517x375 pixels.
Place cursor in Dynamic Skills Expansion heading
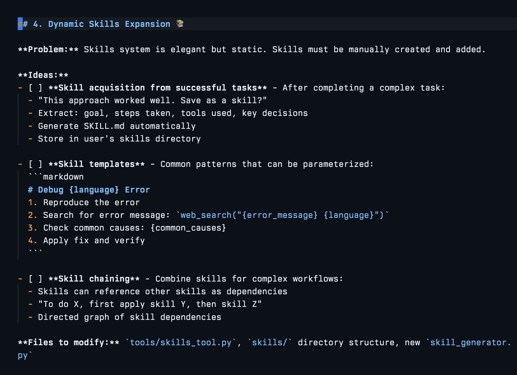101,24
